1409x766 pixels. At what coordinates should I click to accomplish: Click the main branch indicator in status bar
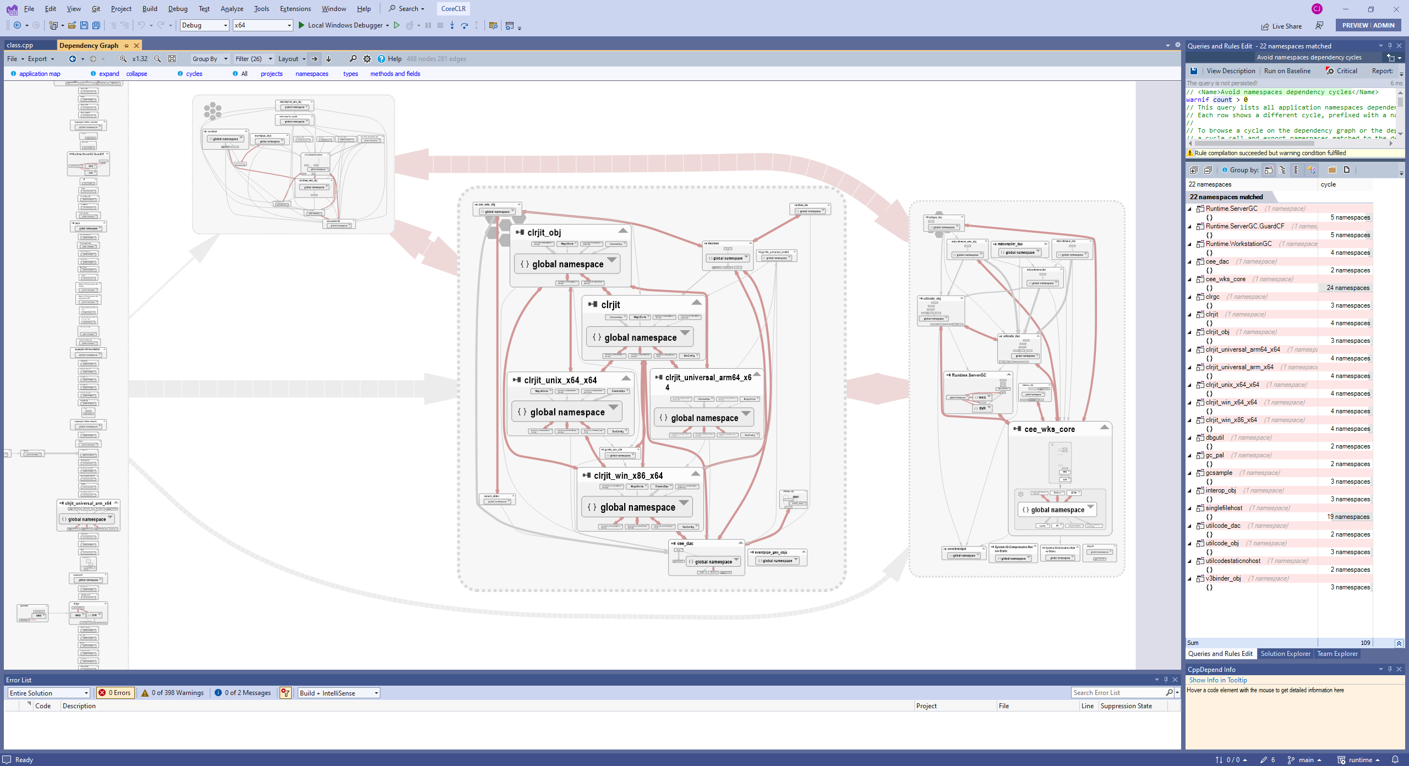pos(1306,760)
